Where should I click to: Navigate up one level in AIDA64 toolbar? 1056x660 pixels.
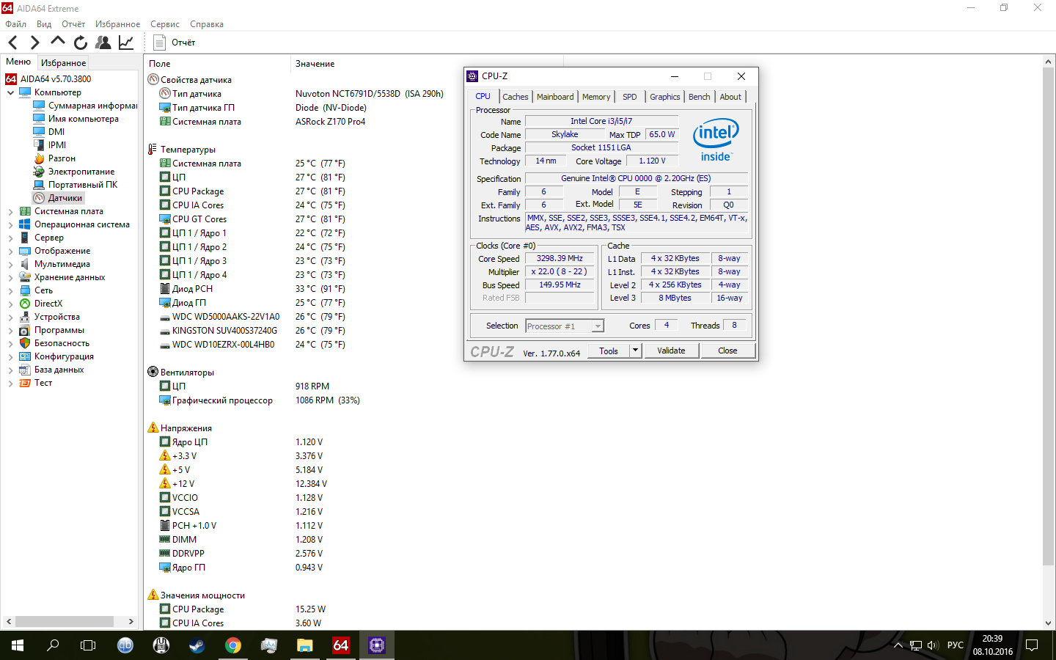tap(58, 42)
